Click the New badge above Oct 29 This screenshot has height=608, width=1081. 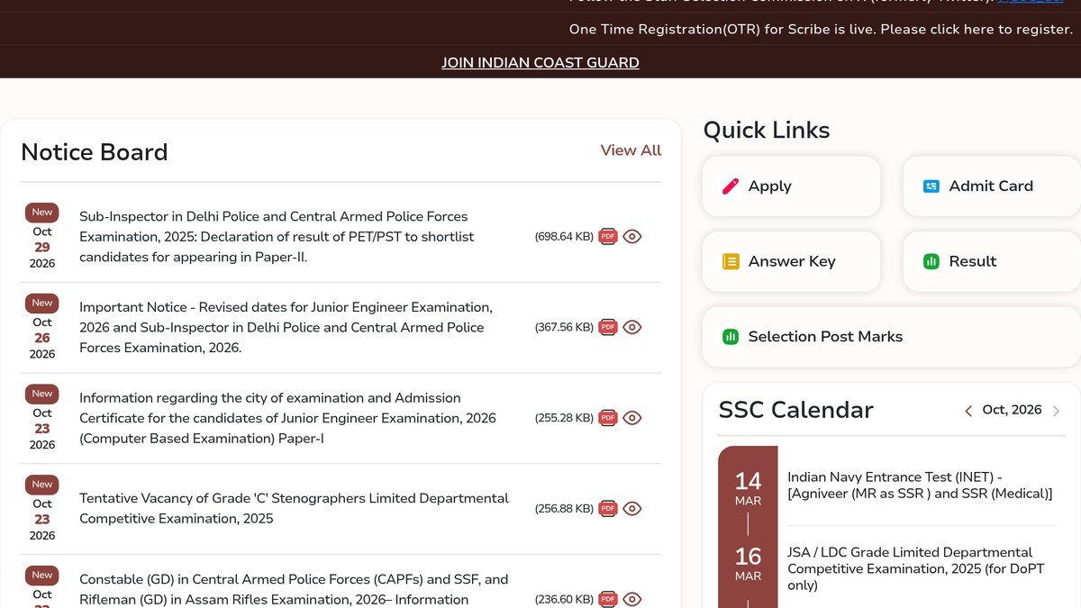pos(42,213)
